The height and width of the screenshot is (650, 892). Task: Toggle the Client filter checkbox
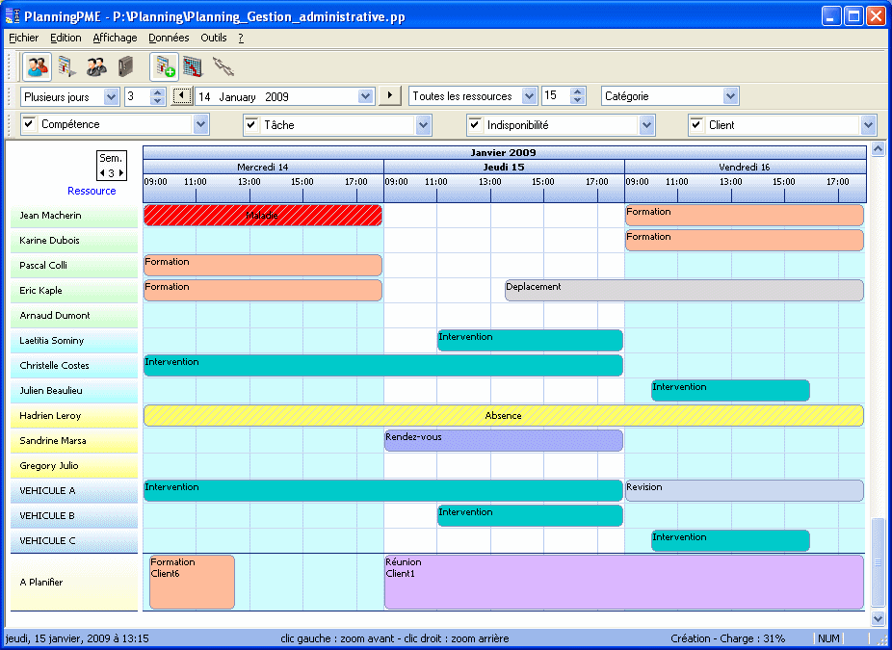[696, 124]
